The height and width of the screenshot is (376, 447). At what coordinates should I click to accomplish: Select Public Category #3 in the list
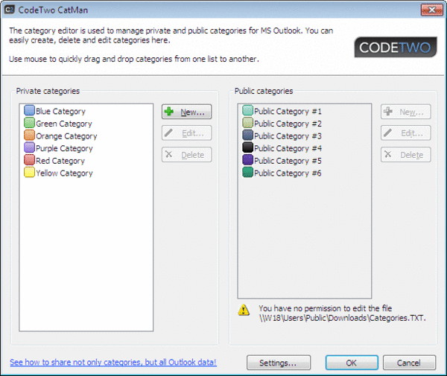pos(282,136)
